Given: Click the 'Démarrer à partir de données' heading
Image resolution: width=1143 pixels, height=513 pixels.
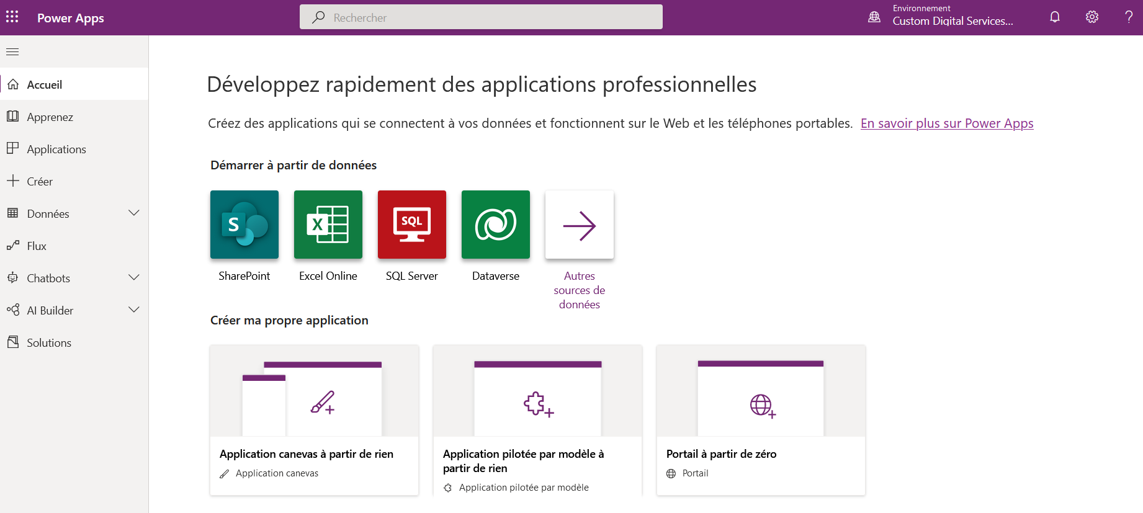Looking at the screenshot, I should tap(294, 165).
